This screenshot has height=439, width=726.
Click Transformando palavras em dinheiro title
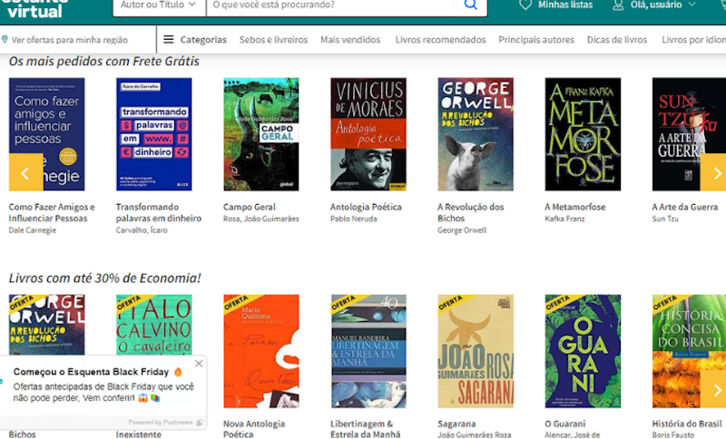pyautogui.click(x=159, y=212)
